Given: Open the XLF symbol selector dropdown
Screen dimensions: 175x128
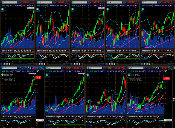Looking at the screenshot, I should (x=145, y=68).
